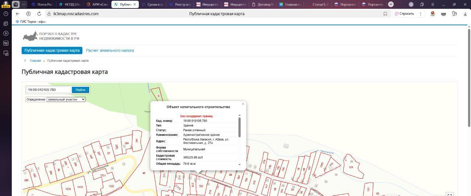Viewport: 471px width, 196px height.
Task: Click the area value 70.8 кв.м
Action: [x=190, y=164]
